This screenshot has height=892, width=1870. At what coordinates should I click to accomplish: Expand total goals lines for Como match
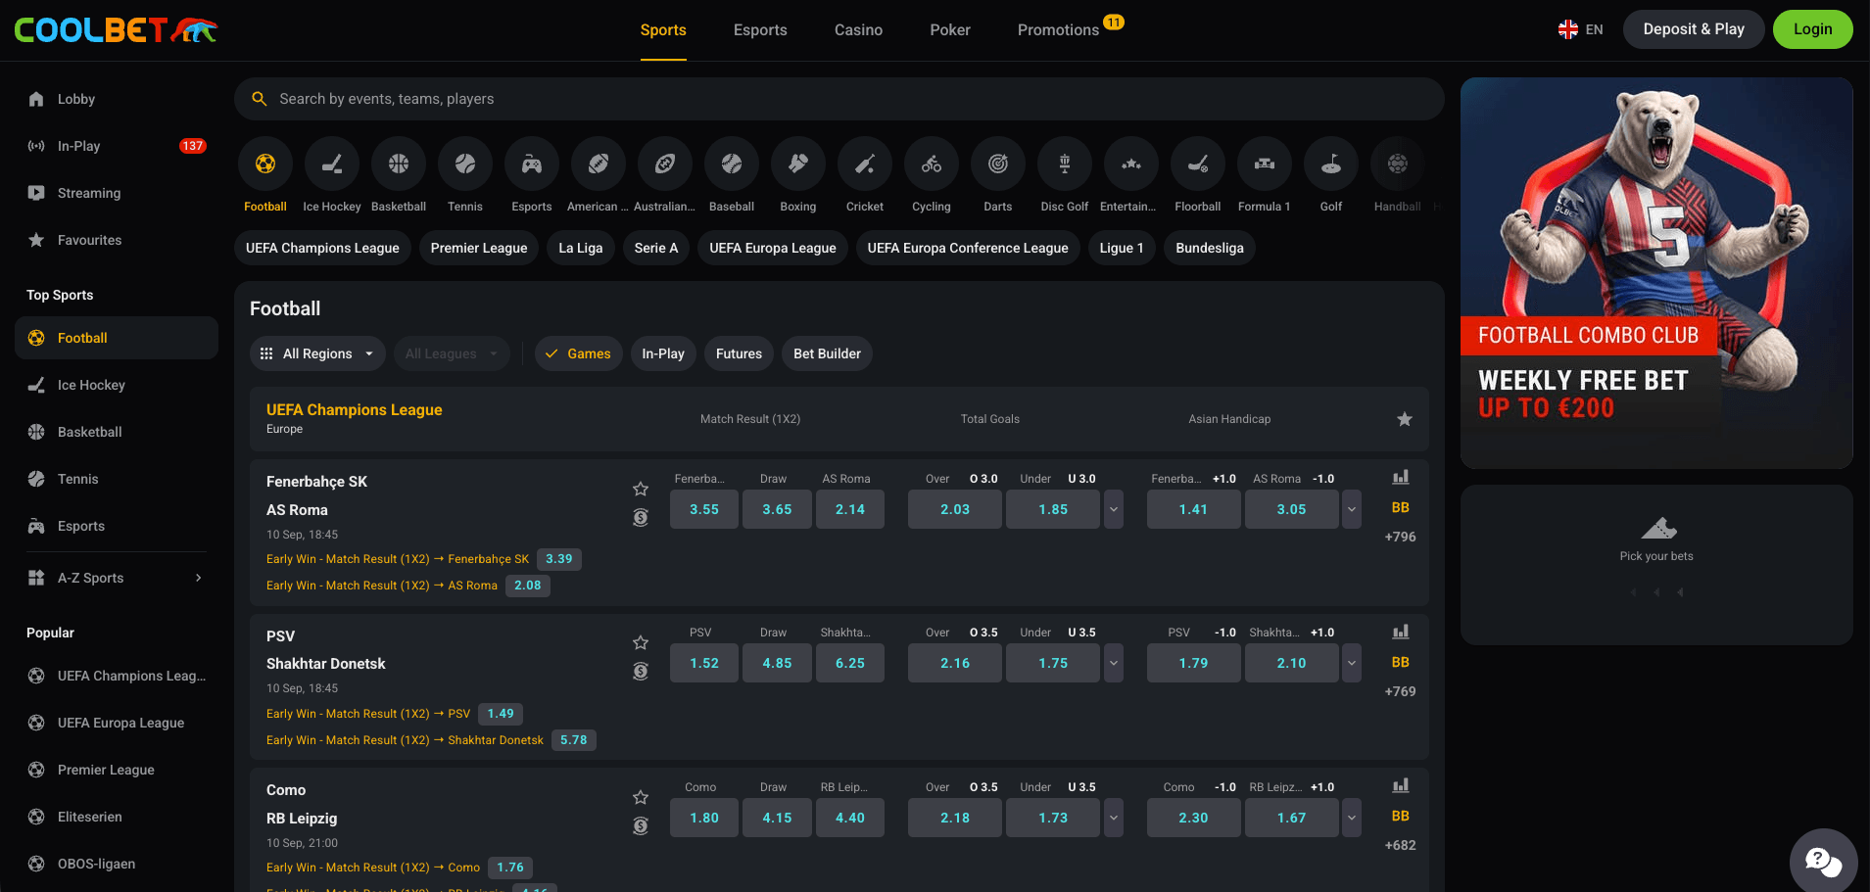coord(1114,818)
